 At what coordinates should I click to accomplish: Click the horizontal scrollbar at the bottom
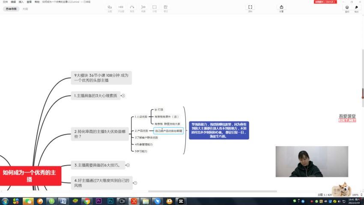[x=212, y=191]
